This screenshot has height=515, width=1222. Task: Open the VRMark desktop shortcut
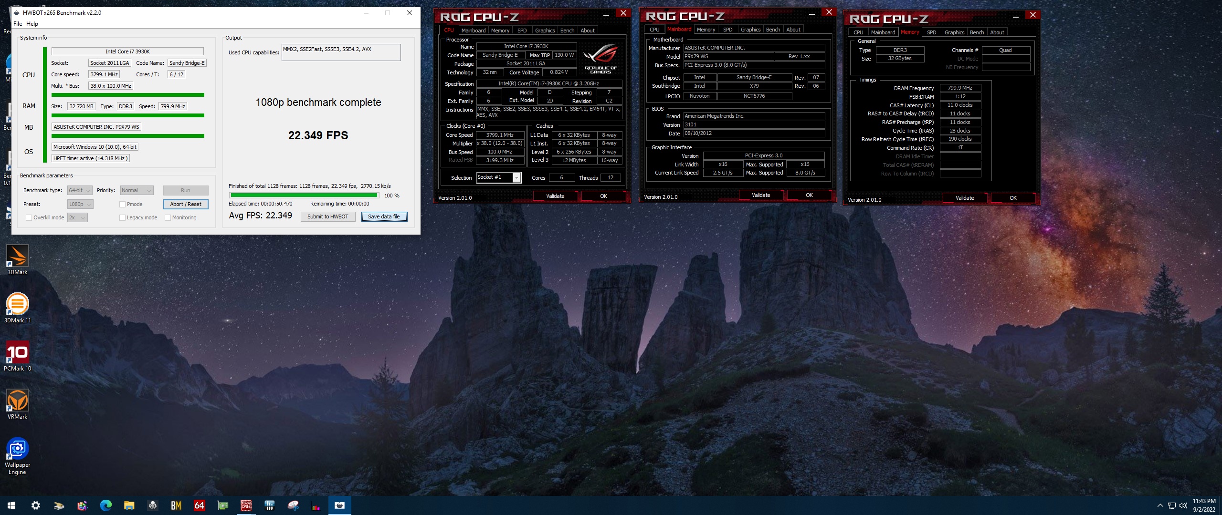(17, 404)
